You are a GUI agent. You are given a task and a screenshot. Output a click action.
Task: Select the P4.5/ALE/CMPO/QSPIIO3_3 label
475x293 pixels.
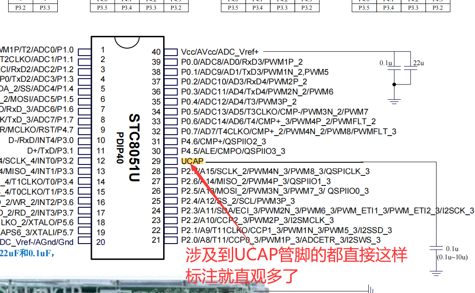(x=233, y=151)
